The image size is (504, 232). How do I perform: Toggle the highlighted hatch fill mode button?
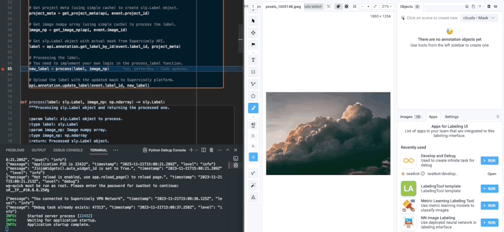coord(253,157)
